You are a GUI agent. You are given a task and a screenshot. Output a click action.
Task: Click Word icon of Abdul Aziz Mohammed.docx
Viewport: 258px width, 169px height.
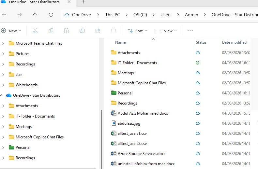(x=114, y=113)
